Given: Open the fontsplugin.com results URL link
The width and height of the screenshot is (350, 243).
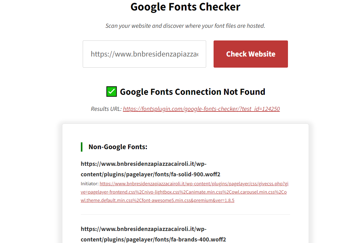Looking at the screenshot, I should pos(201,109).
